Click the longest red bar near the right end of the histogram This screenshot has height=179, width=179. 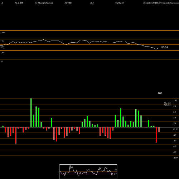click(x=156, y=135)
